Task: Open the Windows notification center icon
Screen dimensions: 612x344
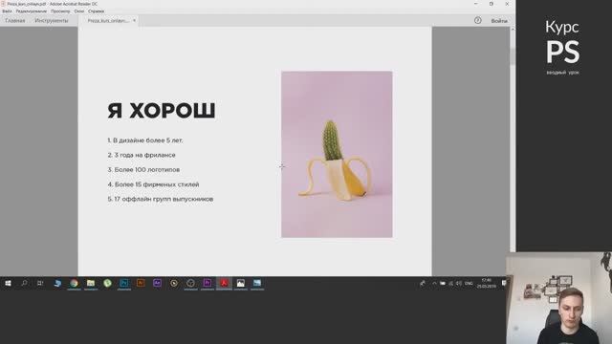Action: click(504, 283)
